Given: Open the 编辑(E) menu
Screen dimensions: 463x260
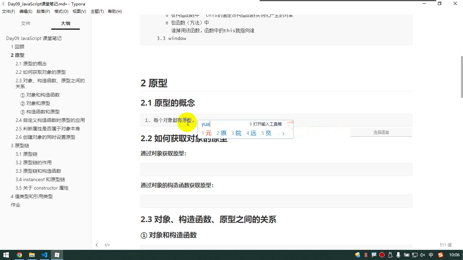Looking at the screenshot, I should (x=26, y=12).
